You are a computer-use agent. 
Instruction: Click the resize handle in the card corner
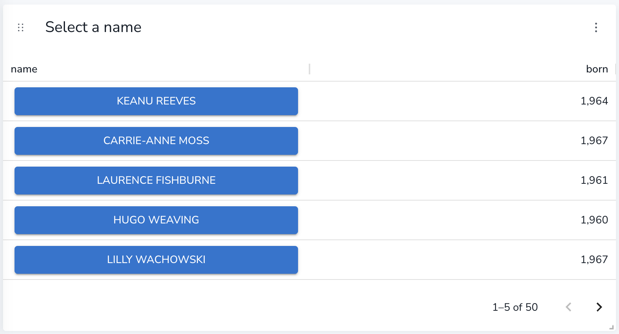pos(611,327)
